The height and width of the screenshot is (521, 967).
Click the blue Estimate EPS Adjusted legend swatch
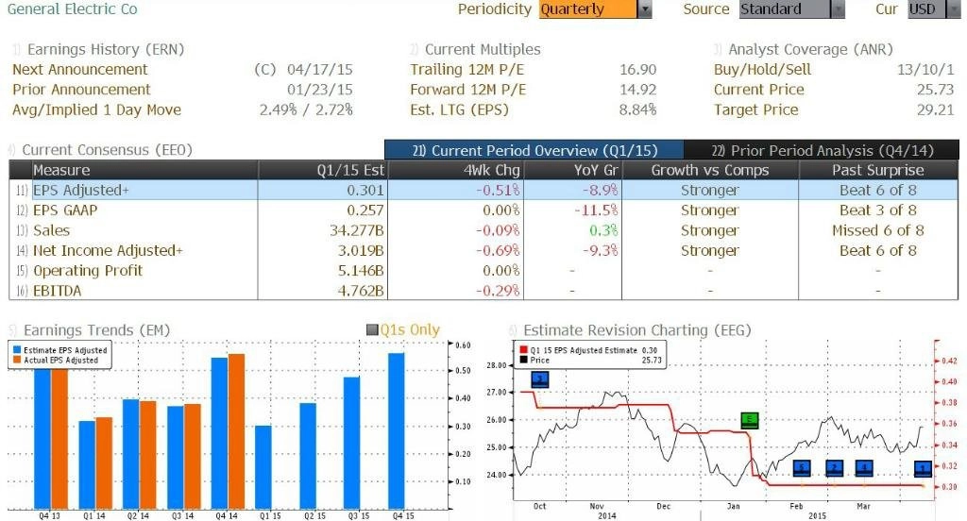pos(17,349)
